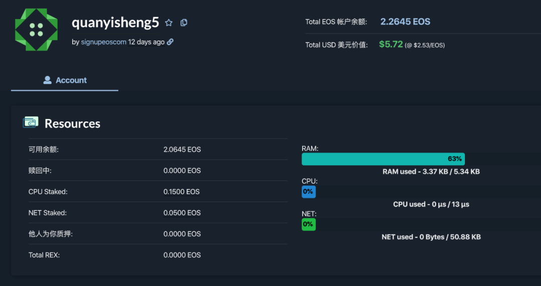The width and height of the screenshot is (541, 286).
Task: Click the green NET 0% badge
Action: (308, 224)
